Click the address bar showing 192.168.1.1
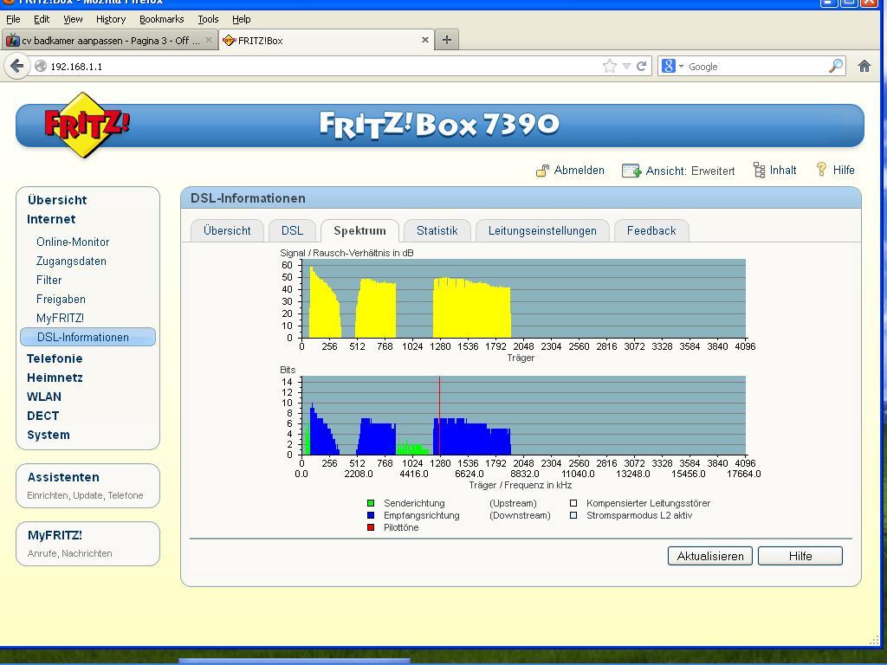887x665 pixels. pyautogui.click(x=320, y=66)
